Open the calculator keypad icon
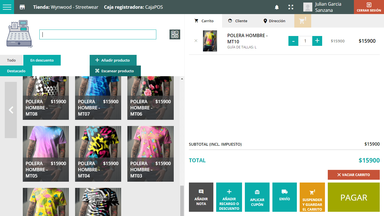 pyautogui.click(x=175, y=34)
